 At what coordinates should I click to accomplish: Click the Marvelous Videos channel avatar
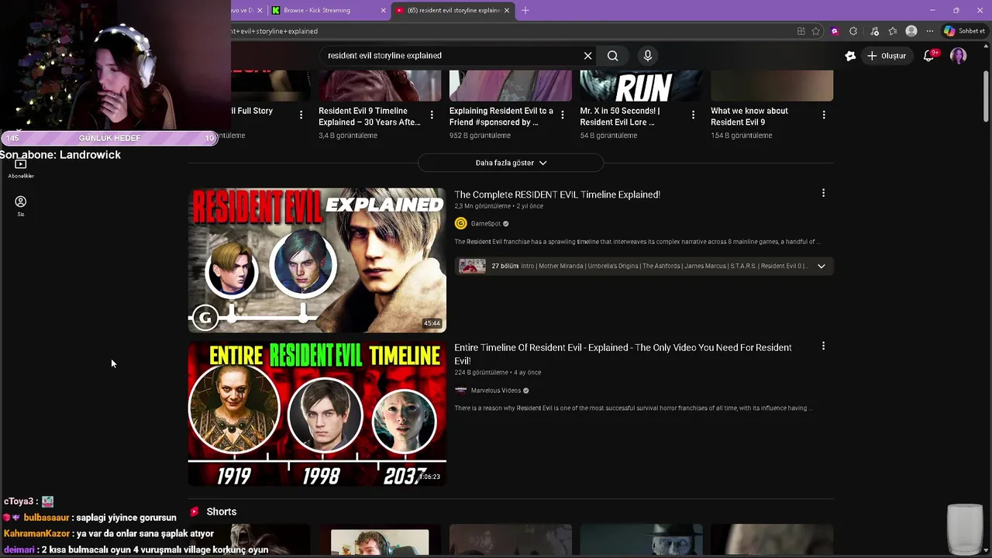tap(460, 391)
